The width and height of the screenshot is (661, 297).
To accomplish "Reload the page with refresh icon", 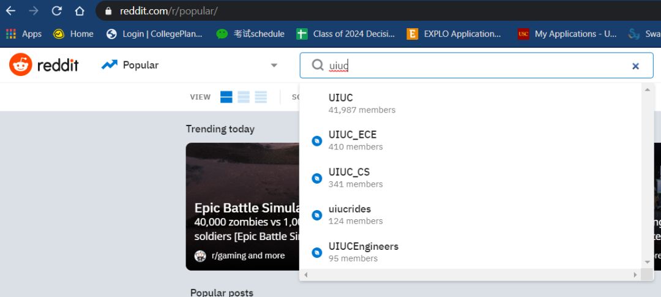I will coord(57,11).
